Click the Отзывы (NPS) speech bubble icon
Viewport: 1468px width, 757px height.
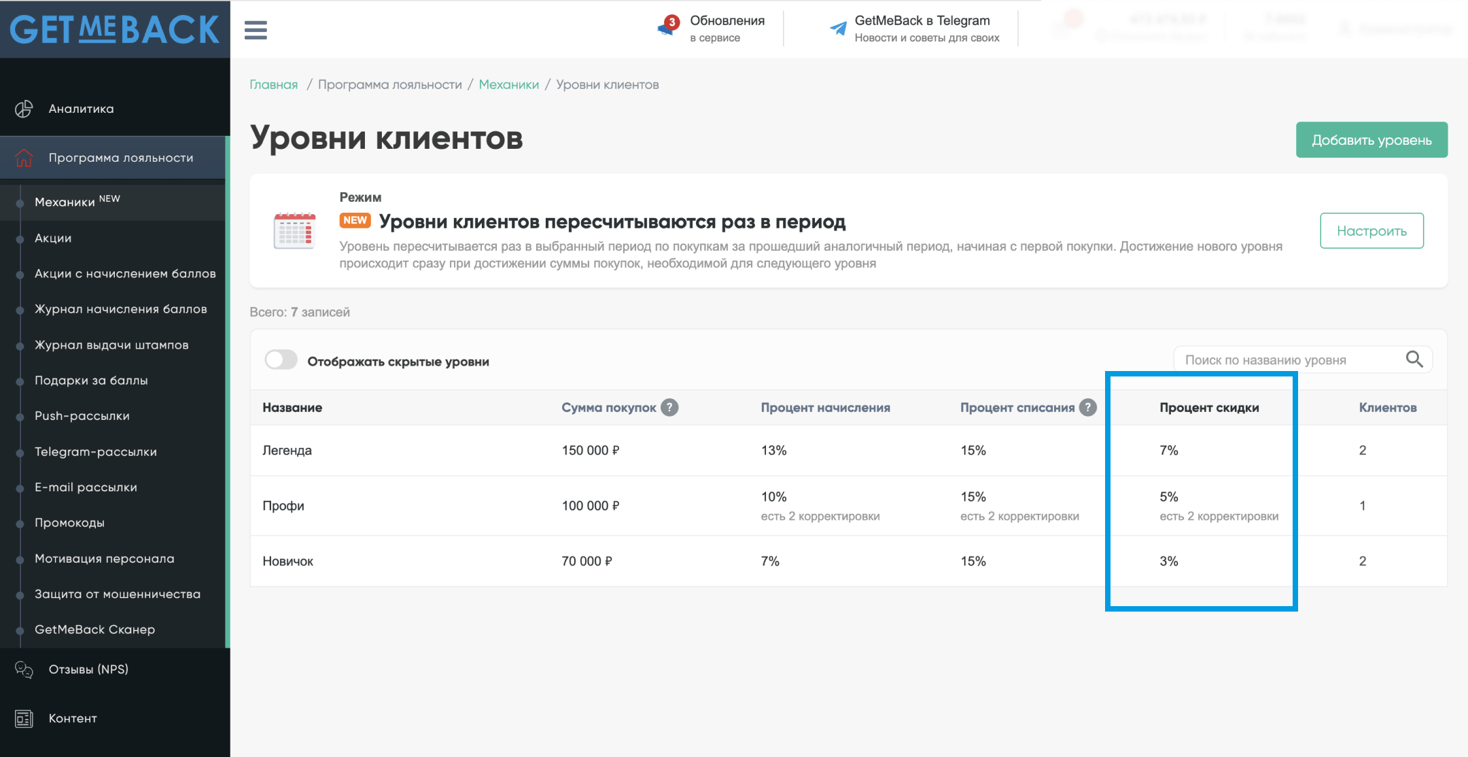point(22,670)
